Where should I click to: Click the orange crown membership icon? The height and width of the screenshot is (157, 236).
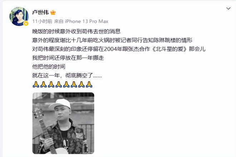click(53, 12)
